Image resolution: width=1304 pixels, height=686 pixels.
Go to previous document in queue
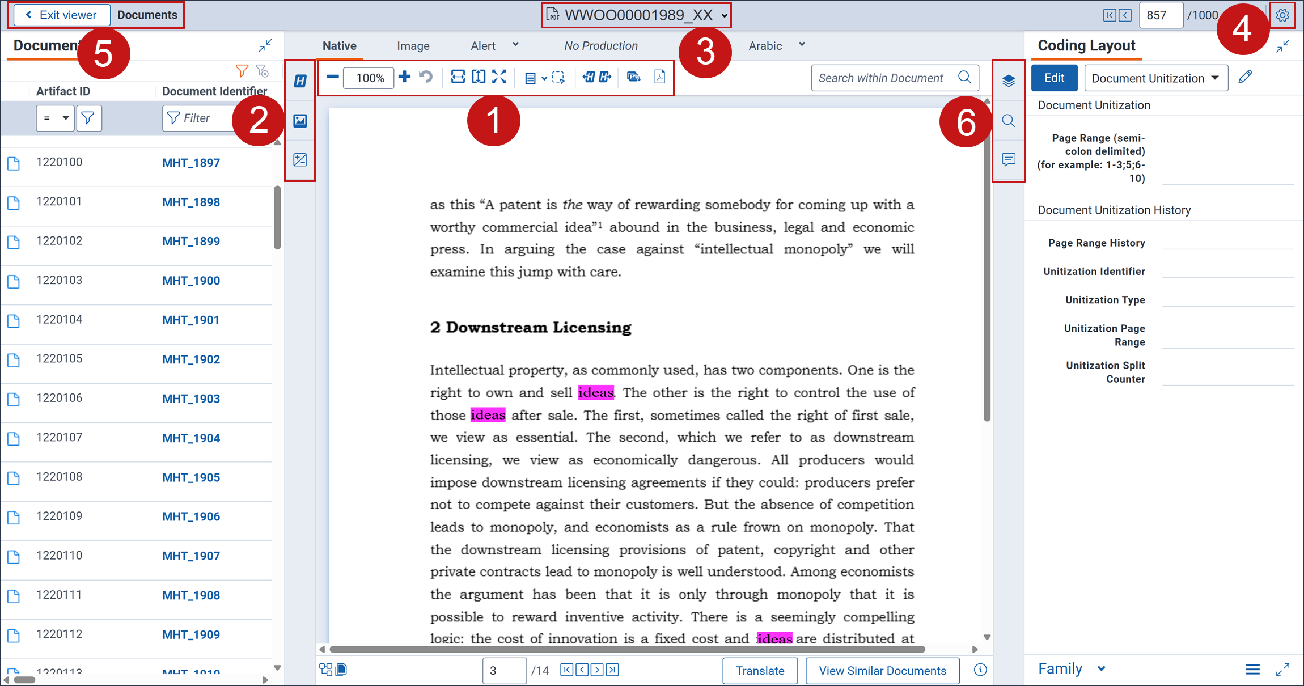[1125, 15]
